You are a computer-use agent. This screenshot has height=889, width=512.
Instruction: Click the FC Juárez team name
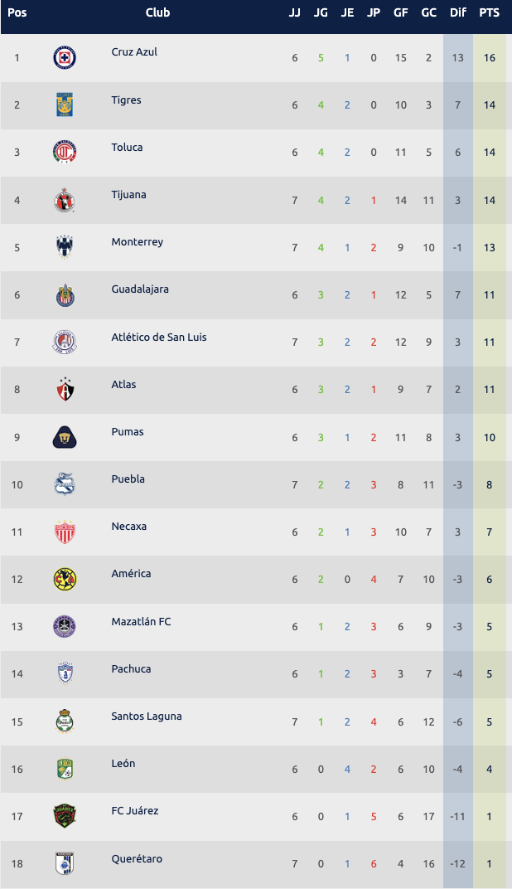[x=135, y=811]
